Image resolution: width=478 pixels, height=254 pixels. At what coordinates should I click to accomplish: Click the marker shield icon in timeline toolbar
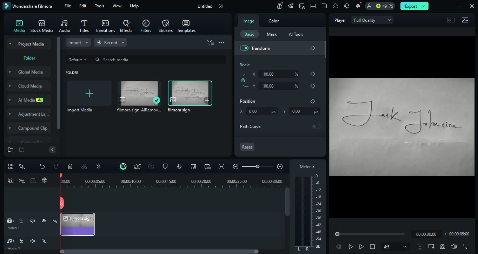(x=165, y=166)
